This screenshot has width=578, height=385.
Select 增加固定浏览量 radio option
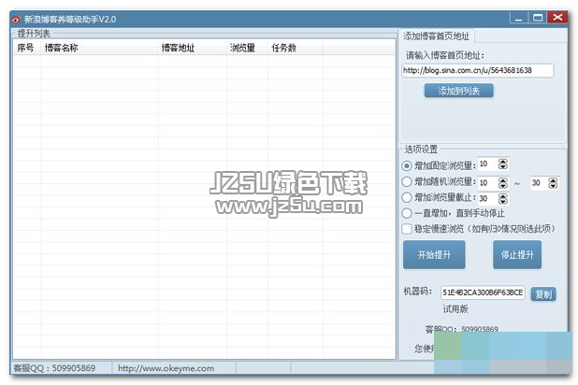click(407, 165)
